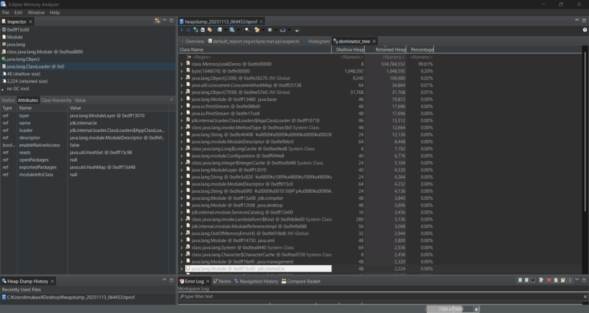Click the Link with Snapshot icon in Inspector
Screen dimensions: 589x313
(x=157, y=21)
